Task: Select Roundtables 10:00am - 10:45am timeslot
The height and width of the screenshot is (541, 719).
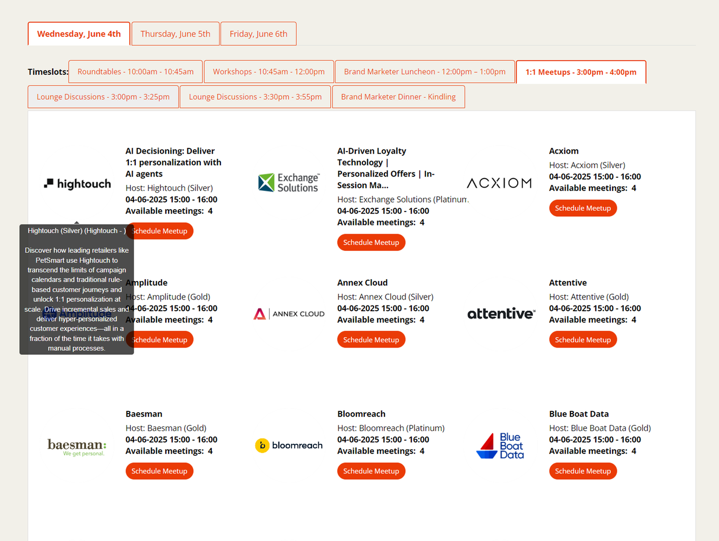Action: [x=136, y=72]
